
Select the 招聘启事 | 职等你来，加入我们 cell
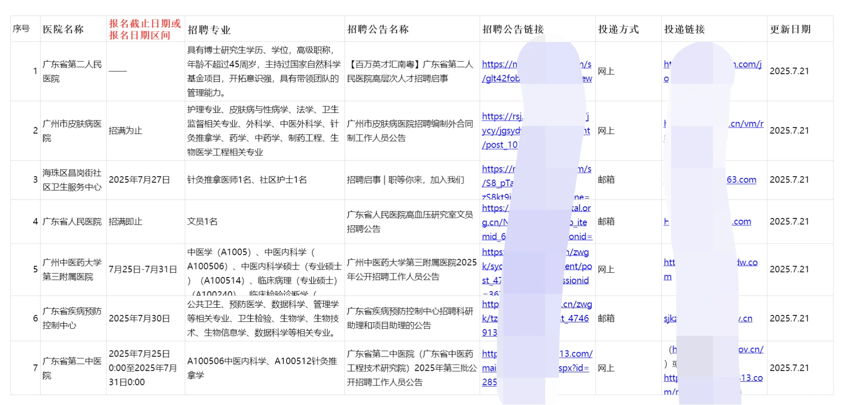coord(412,180)
